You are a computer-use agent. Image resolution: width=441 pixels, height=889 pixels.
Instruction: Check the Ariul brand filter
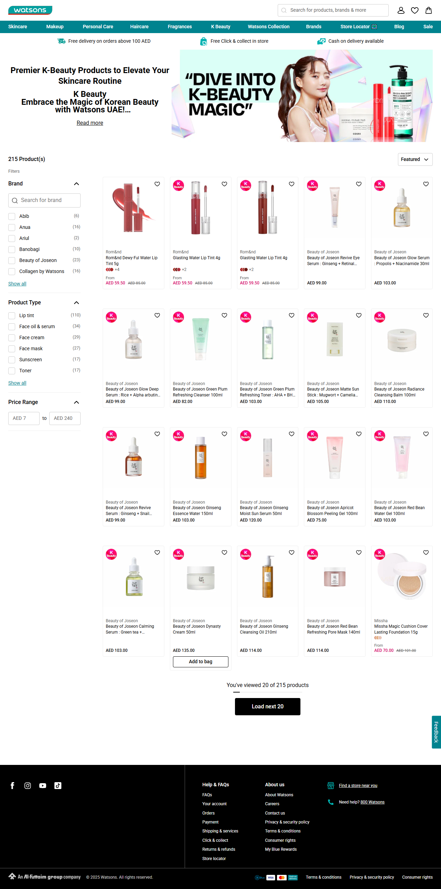point(12,239)
